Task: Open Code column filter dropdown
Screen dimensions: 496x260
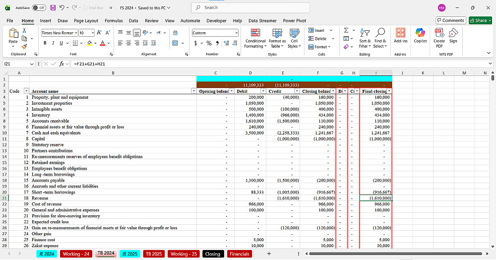Action: (x=27, y=91)
